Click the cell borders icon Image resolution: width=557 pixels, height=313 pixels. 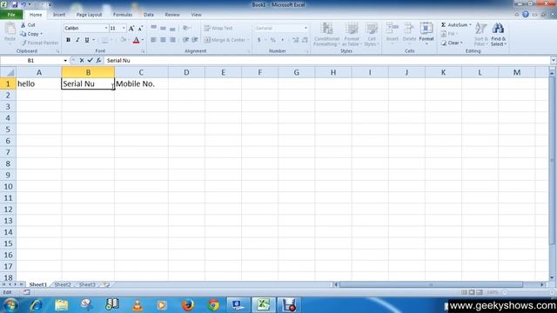pyautogui.click(x=105, y=40)
